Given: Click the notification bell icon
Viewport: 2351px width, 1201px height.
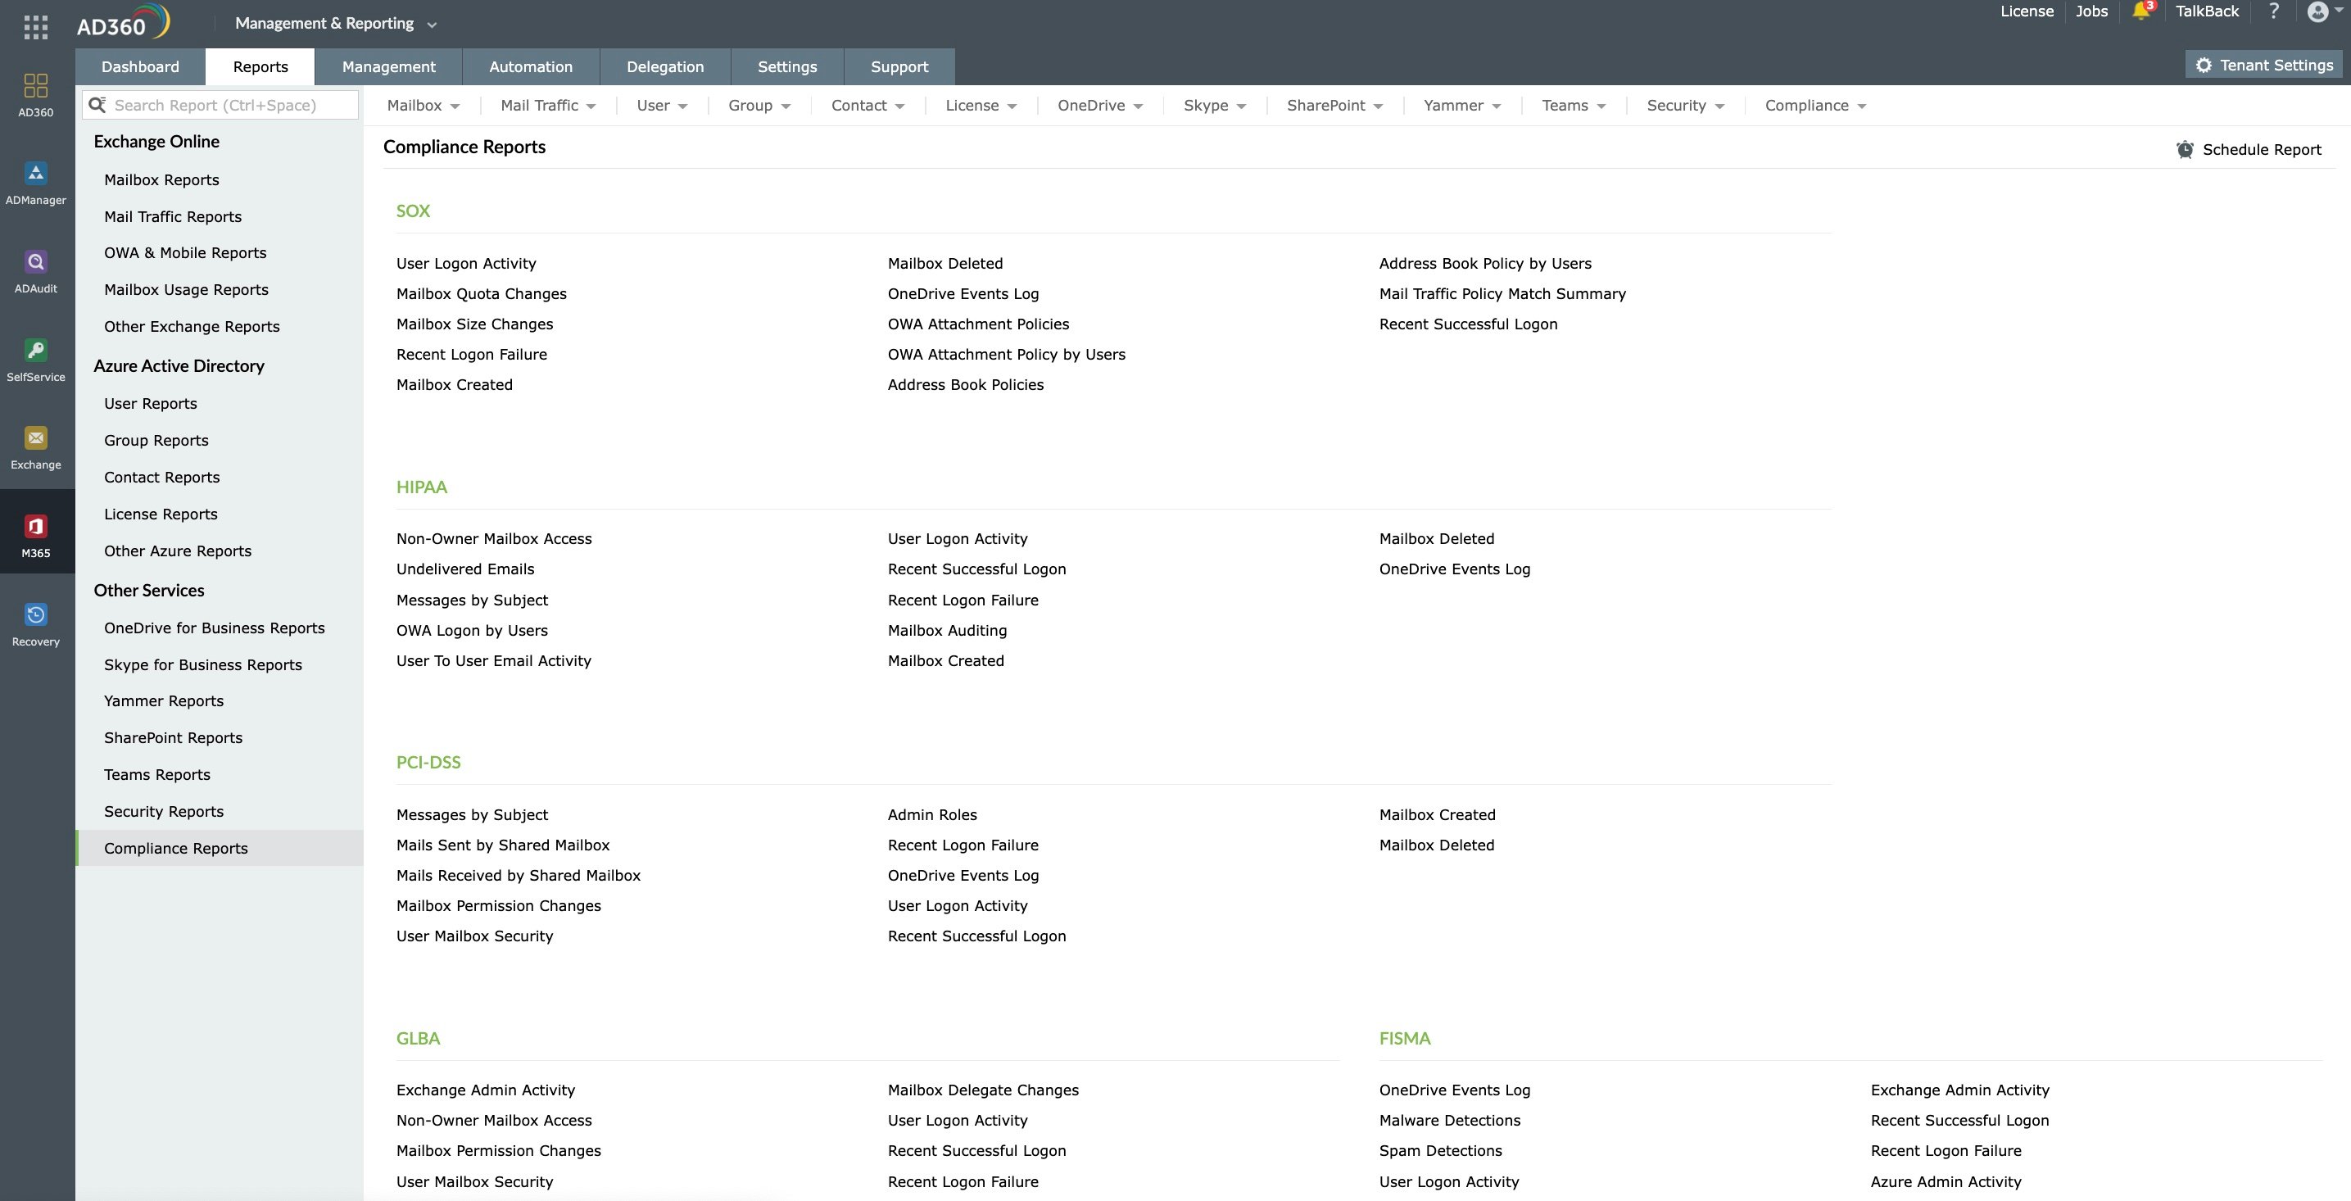Looking at the screenshot, I should pyautogui.click(x=2140, y=11).
